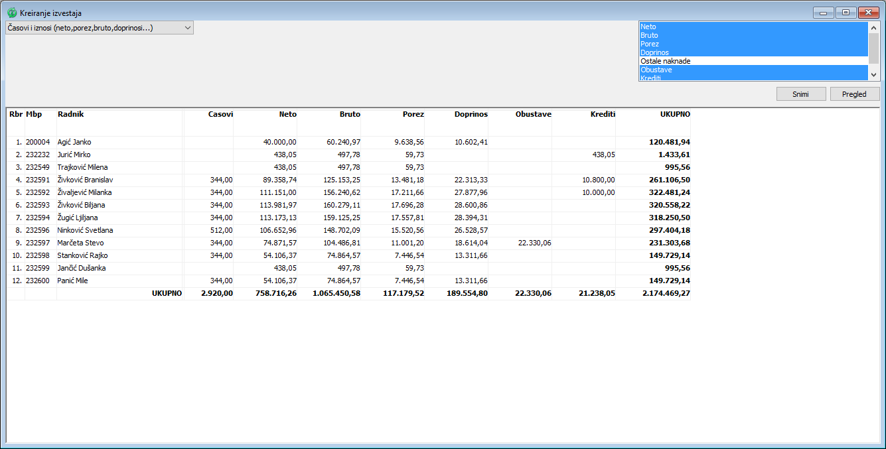The width and height of the screenshot is (886, 449).
Task: Minimize the report window
Action: click(x=823, y=13)
